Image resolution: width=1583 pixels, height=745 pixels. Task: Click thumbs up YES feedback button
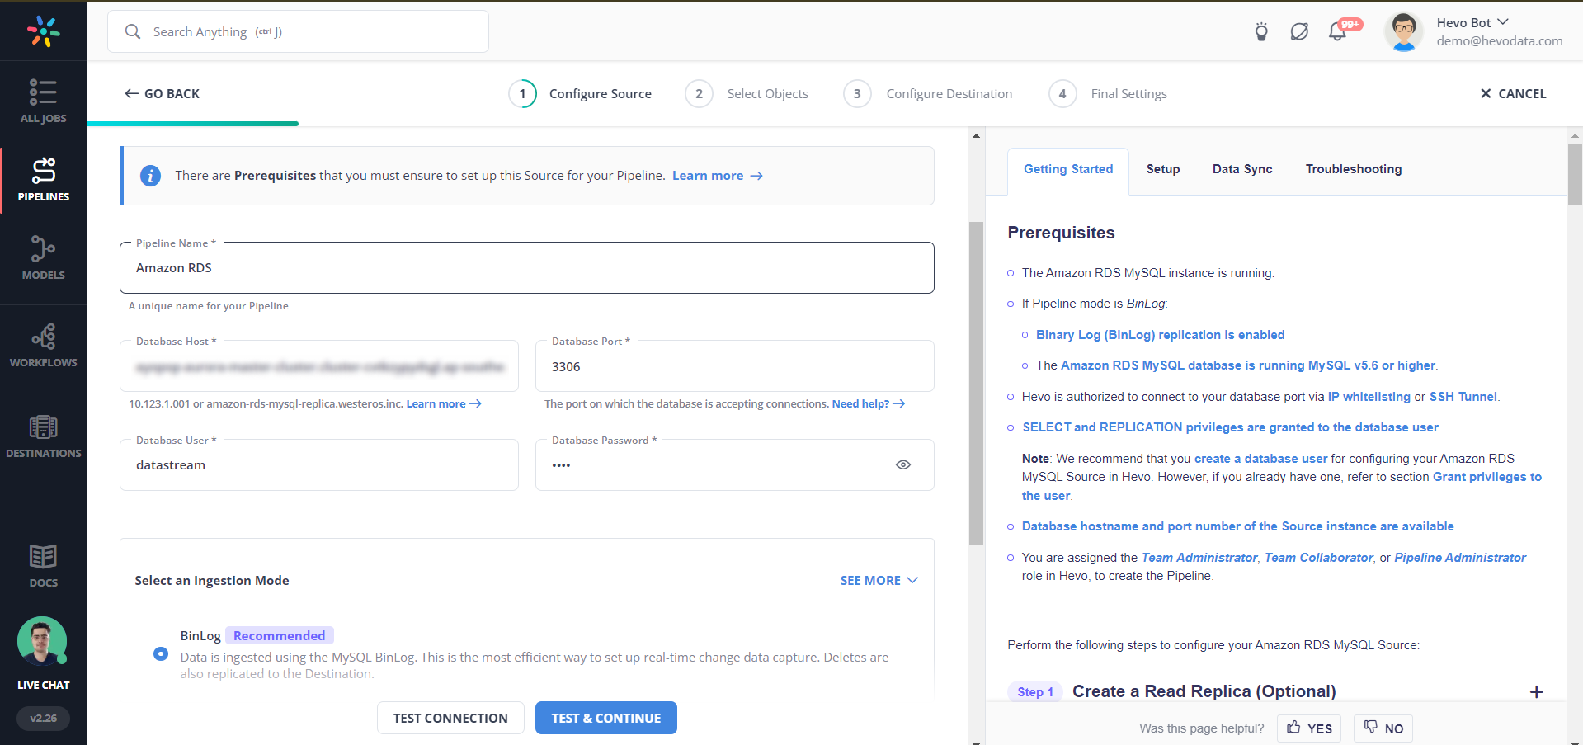tap(1310, 728)
